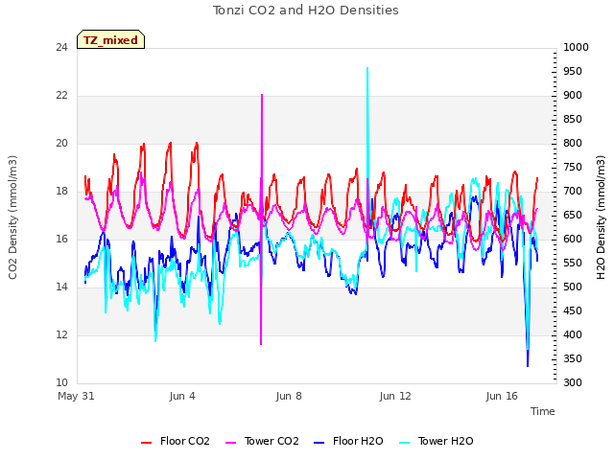Click the 550 value on right axis
The image size is (614, 460).
tap(573, 264)
